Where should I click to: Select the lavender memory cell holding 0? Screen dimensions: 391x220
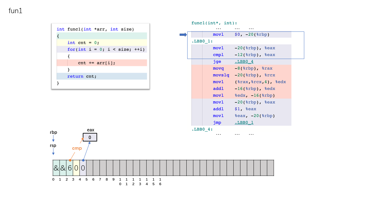tap(83, 168)
